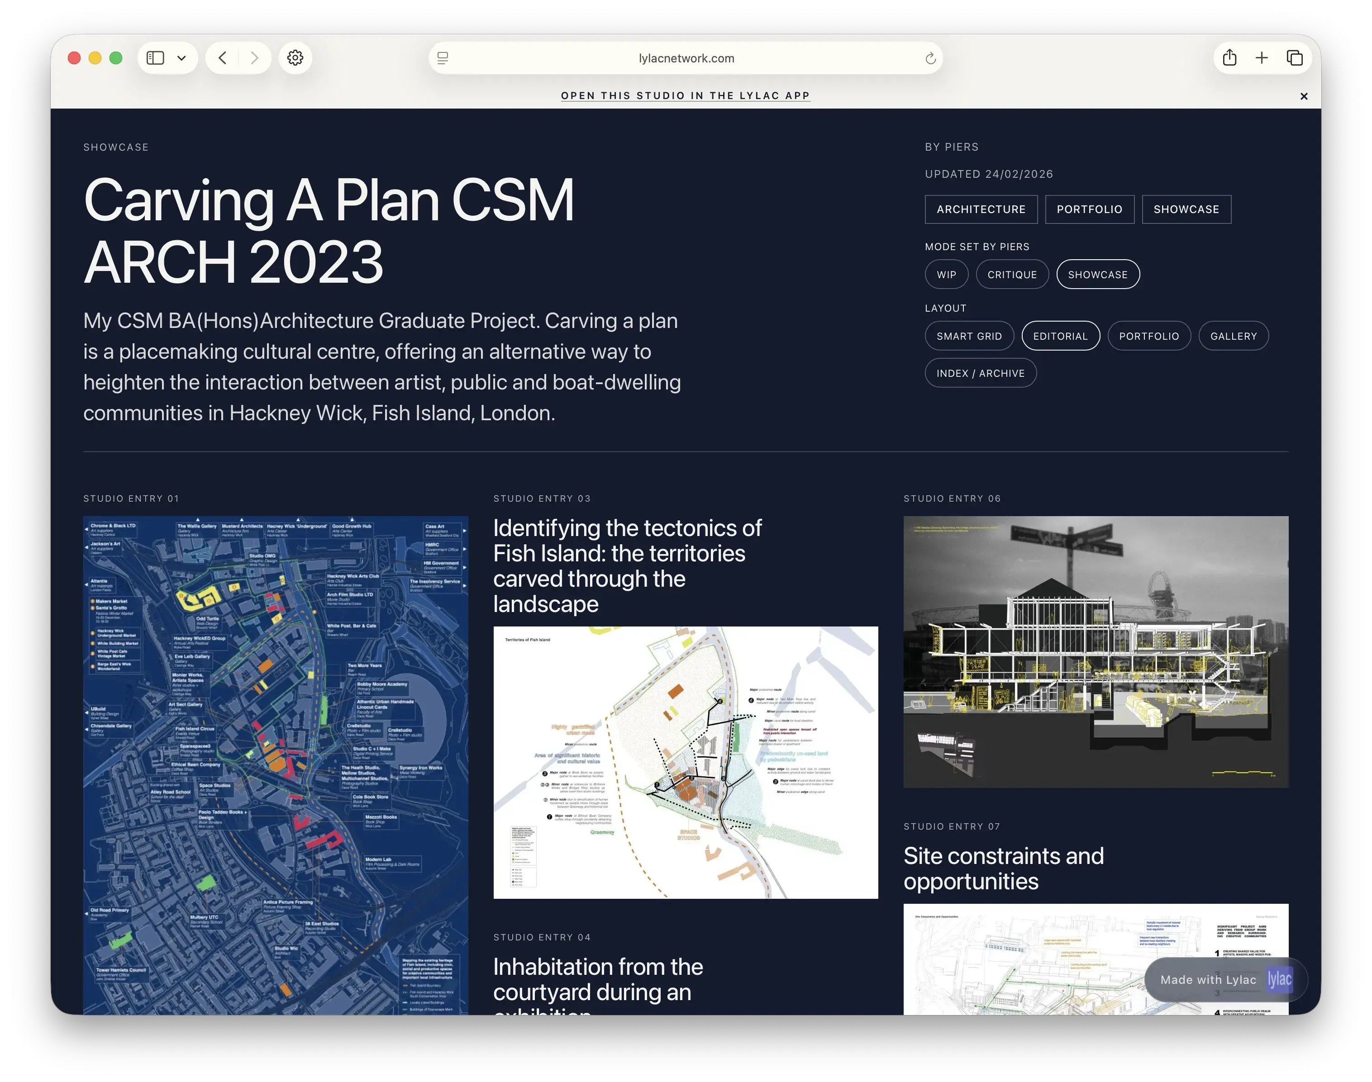
Task: Open the page settings gear
Action: pyautogui.click(x=295, y=57)
